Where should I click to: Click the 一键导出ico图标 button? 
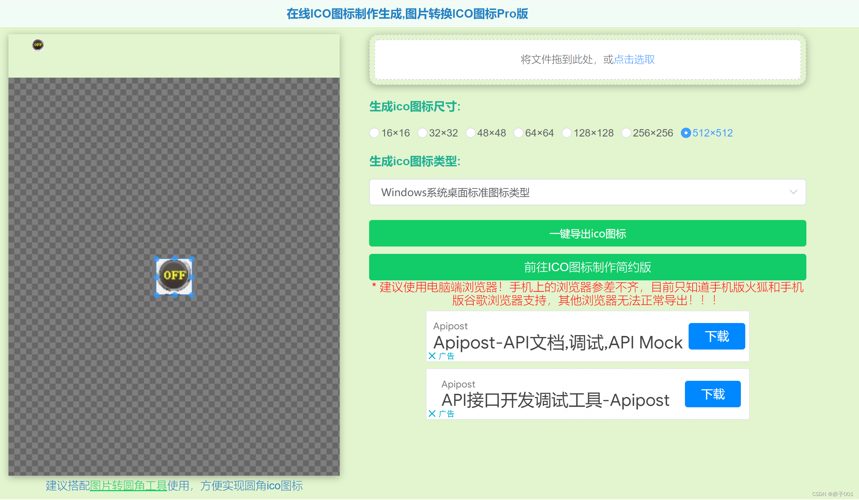588,233
